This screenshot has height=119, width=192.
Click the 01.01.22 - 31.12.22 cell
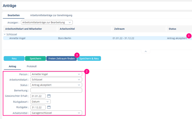(123, 38)
